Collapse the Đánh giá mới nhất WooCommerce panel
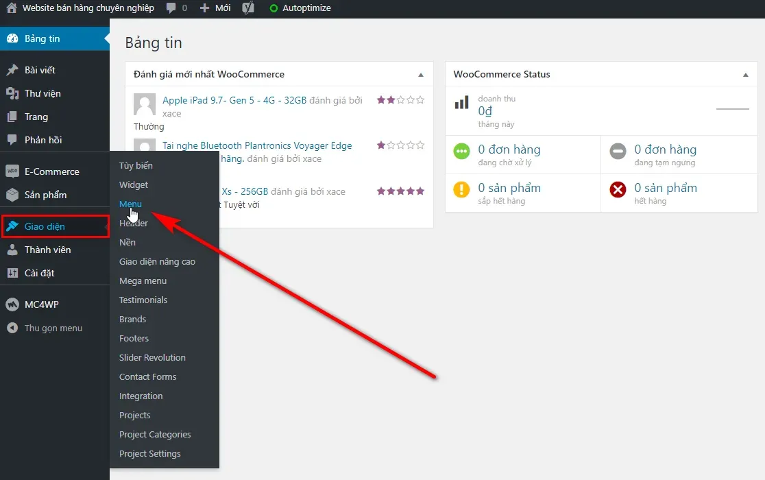765x480 pixels. click(x=421, y=75)
